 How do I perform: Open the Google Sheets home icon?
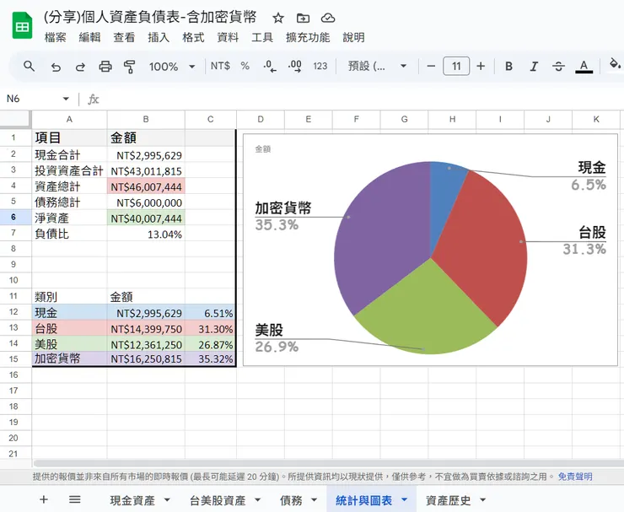22,25
